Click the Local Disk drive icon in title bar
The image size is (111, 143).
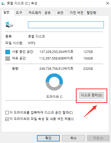click(x=3, y=3)
